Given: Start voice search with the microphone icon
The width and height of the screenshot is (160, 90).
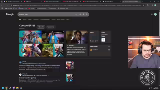Looking at the screenshot, I should point(80,14).
